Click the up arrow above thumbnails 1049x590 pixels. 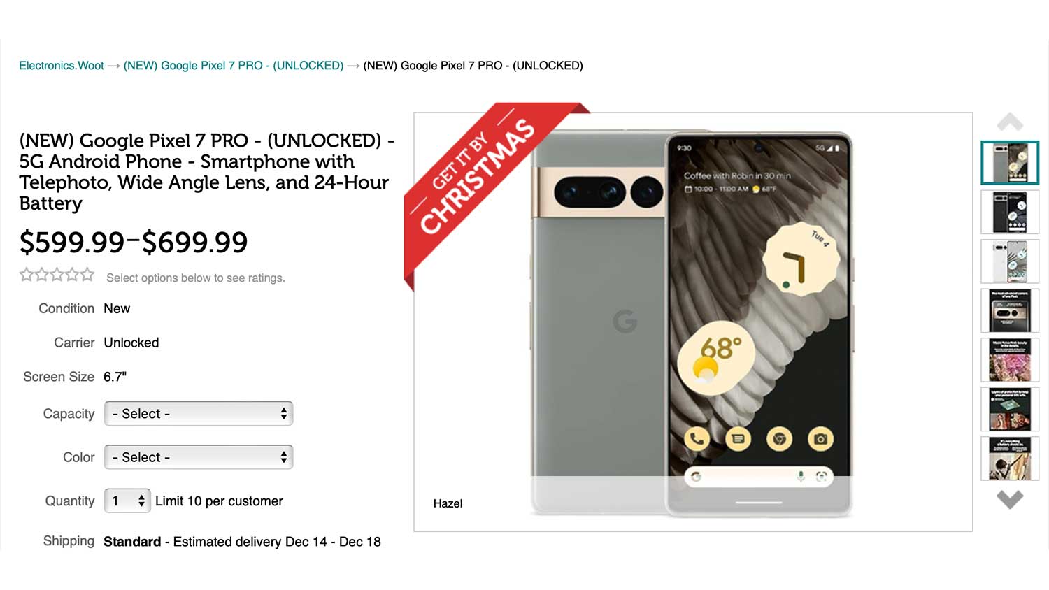pos(1010,122)
